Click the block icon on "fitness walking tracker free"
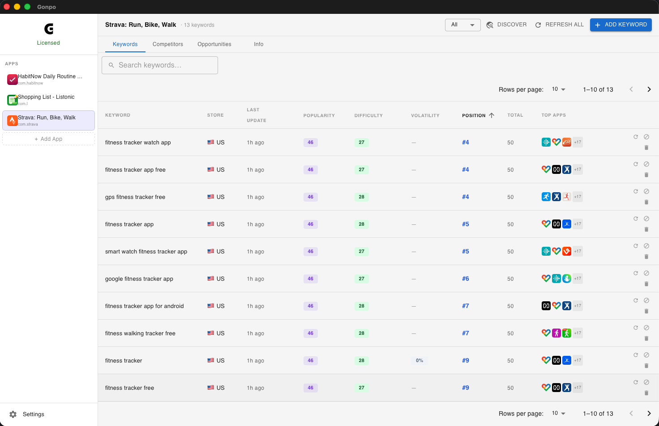 point(646,328)
